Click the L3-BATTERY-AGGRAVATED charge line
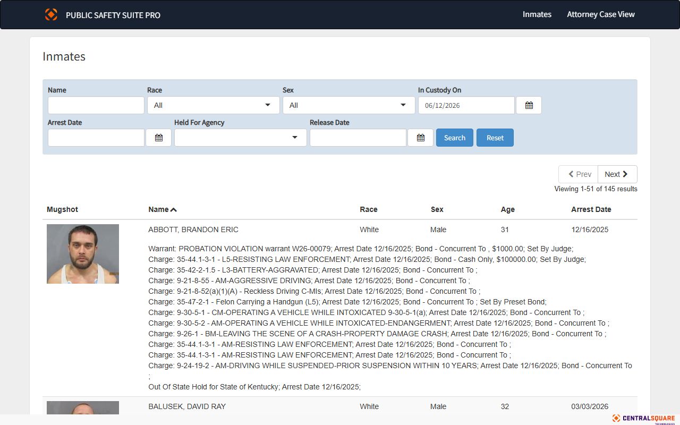The height and width of the screenshot is (425, 680). (313, 270)
